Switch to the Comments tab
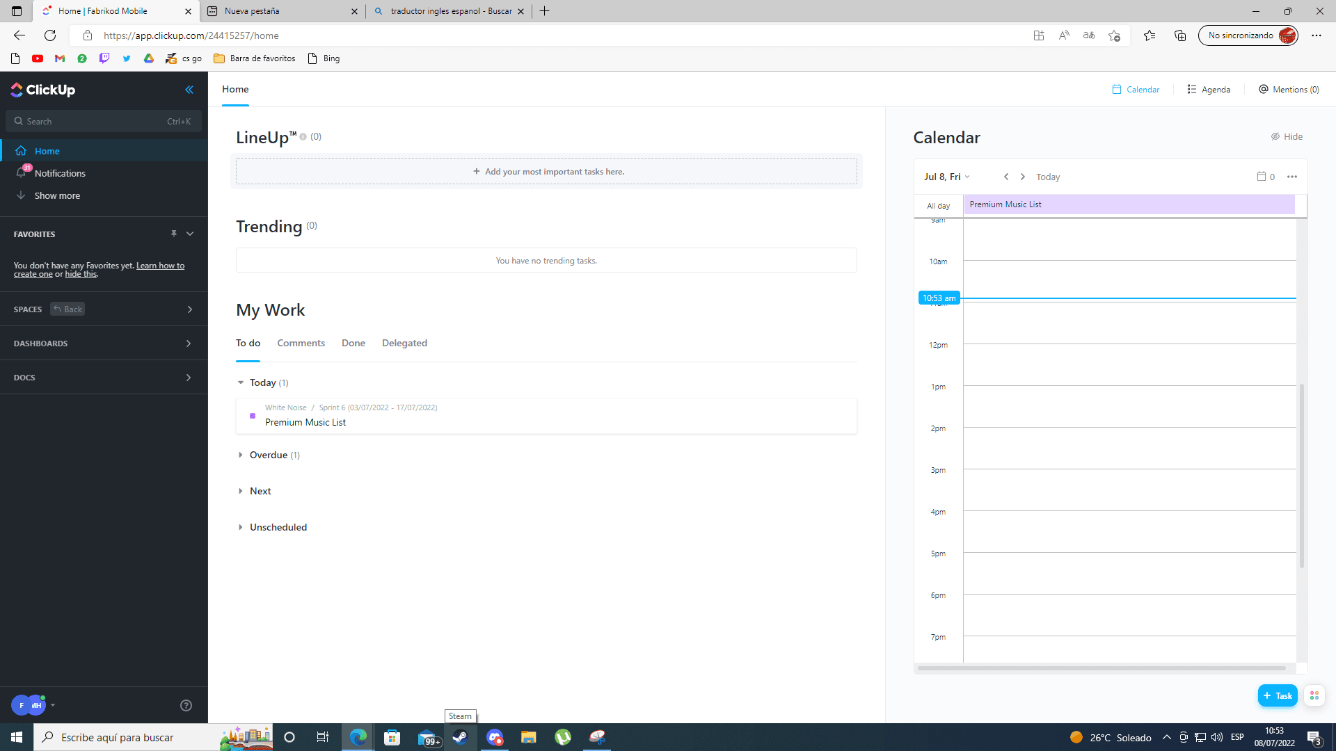Screen dimensions: 1336x751 point(301,343)
